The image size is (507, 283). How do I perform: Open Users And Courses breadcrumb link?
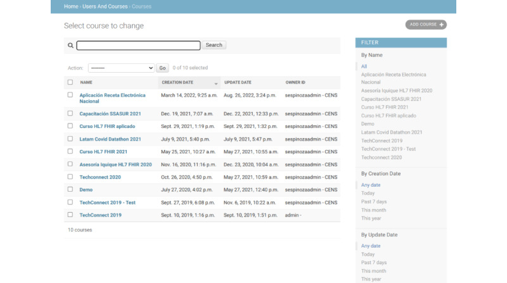click(105, 6)
